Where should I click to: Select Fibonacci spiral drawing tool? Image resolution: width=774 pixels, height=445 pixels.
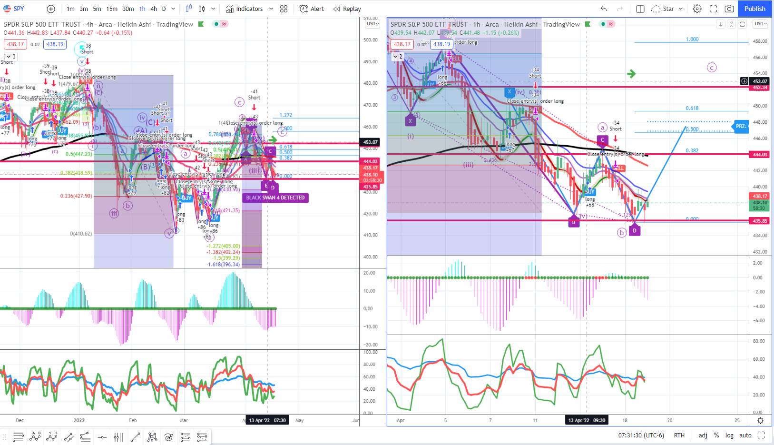[169, 436]
